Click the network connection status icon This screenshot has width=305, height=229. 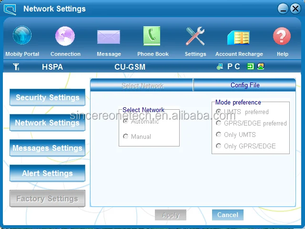point(220,67)
